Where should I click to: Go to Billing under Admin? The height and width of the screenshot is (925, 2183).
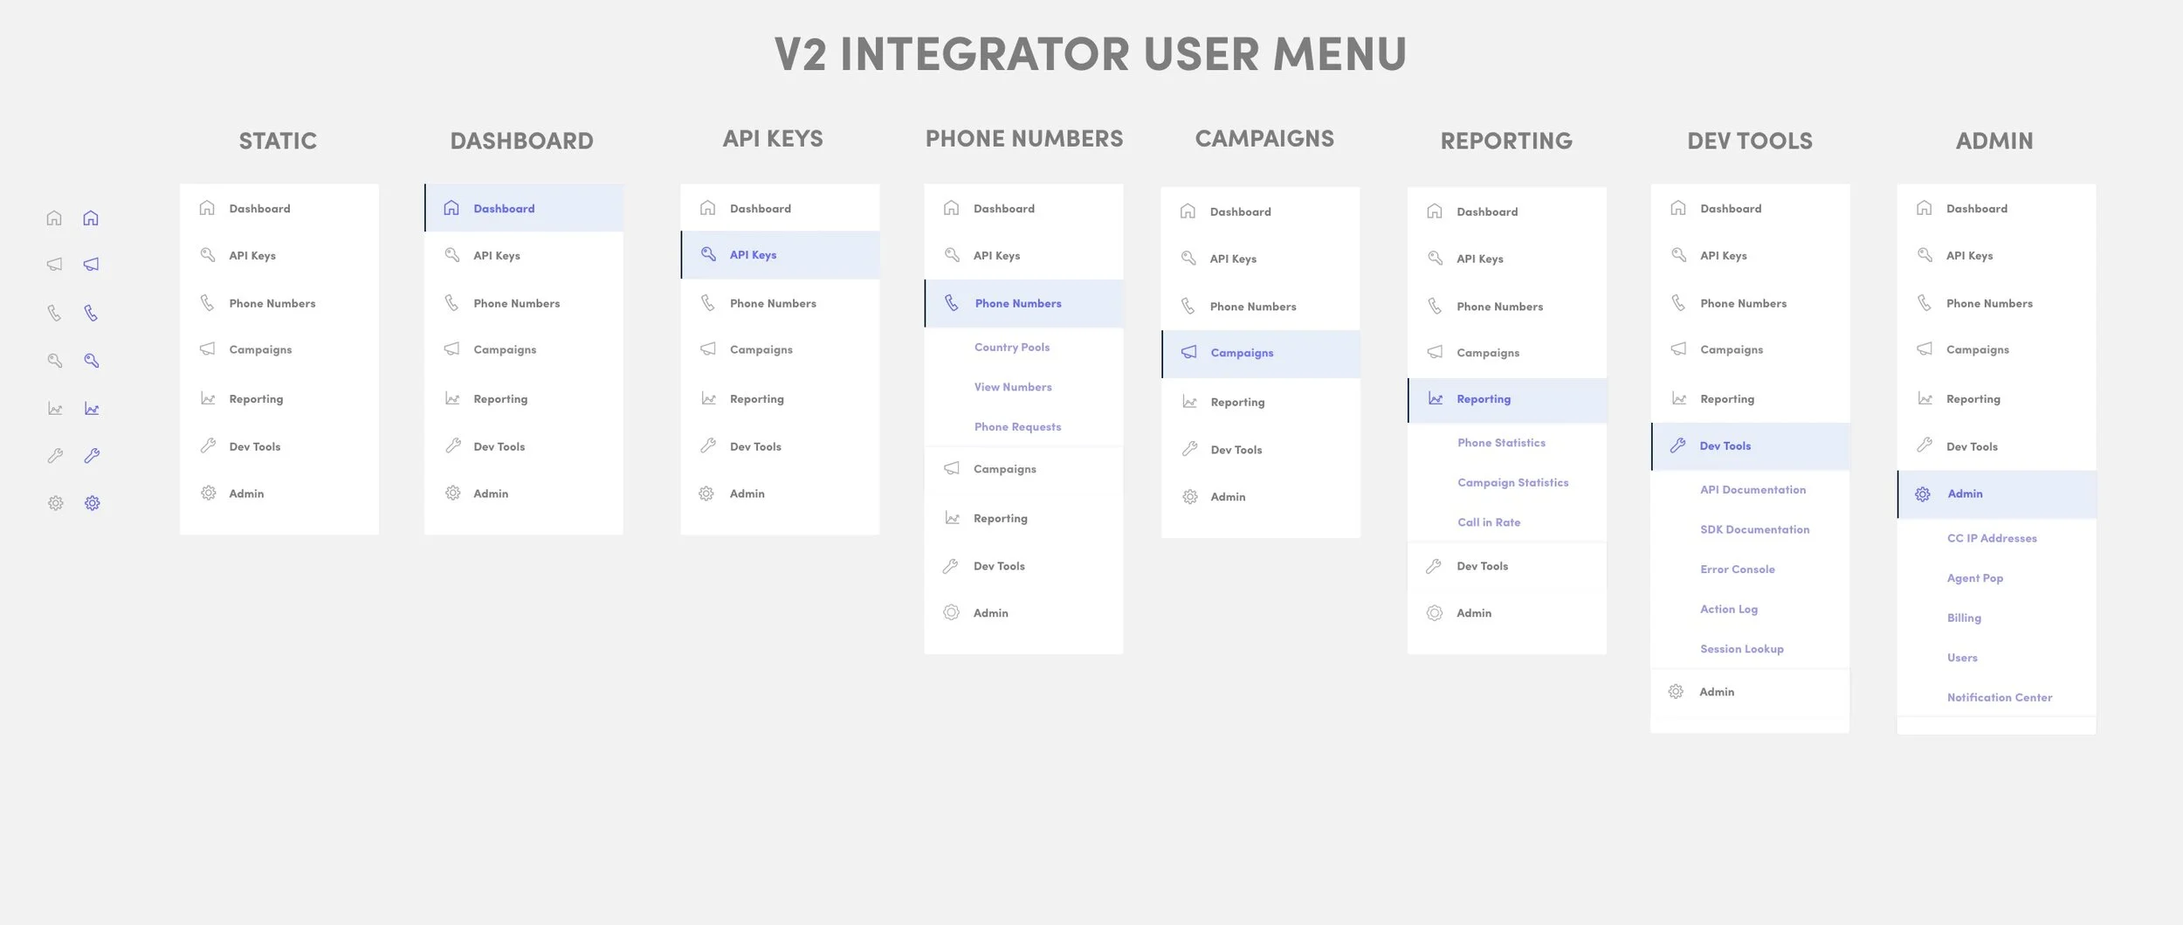[x=1964, y=618]
